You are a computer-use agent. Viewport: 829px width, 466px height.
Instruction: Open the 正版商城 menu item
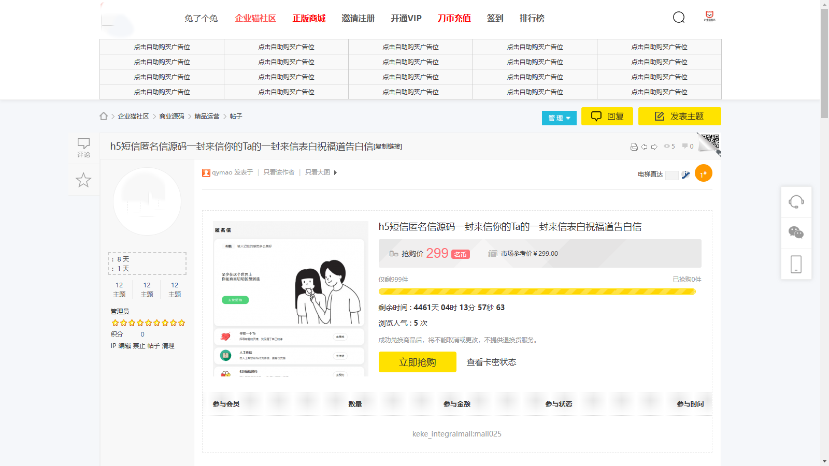(x=310, y=18)
